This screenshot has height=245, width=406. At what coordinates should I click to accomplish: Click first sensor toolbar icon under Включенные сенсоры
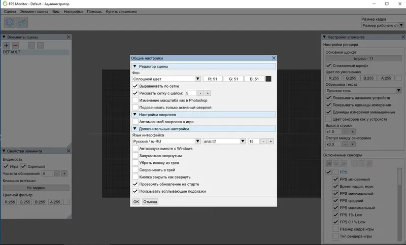click(328, 163)
